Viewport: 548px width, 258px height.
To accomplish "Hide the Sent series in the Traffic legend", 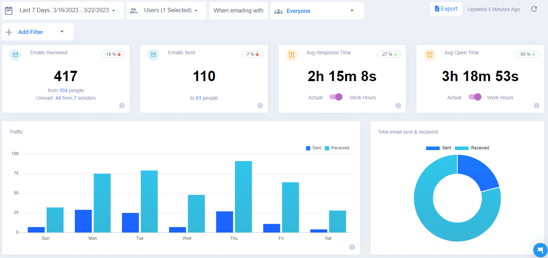I will coord(313,148).
